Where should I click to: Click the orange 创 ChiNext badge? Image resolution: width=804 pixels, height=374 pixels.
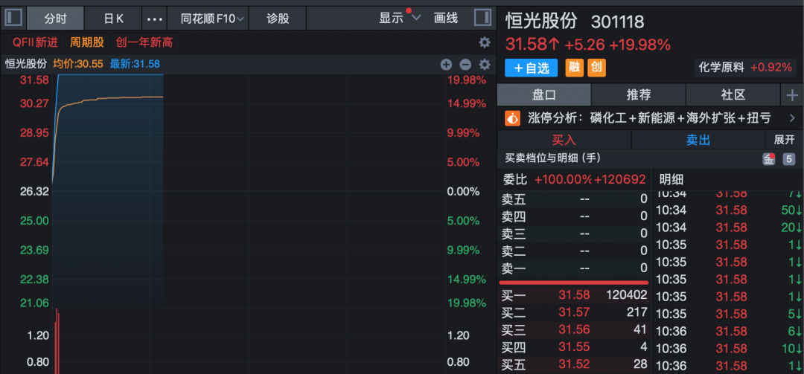click(x=596, y=68)
